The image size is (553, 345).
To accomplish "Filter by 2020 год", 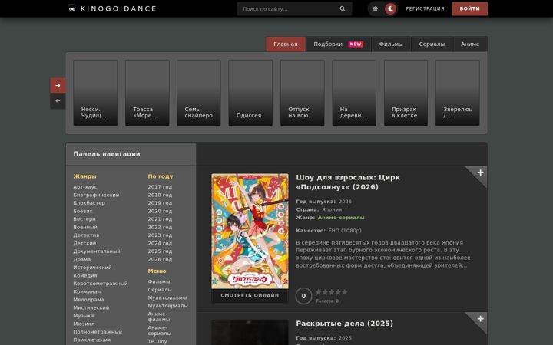I will click(160, 212).
